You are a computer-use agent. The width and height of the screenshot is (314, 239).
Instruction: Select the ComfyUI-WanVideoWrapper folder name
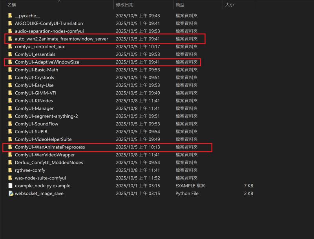[x=45, y=155]
